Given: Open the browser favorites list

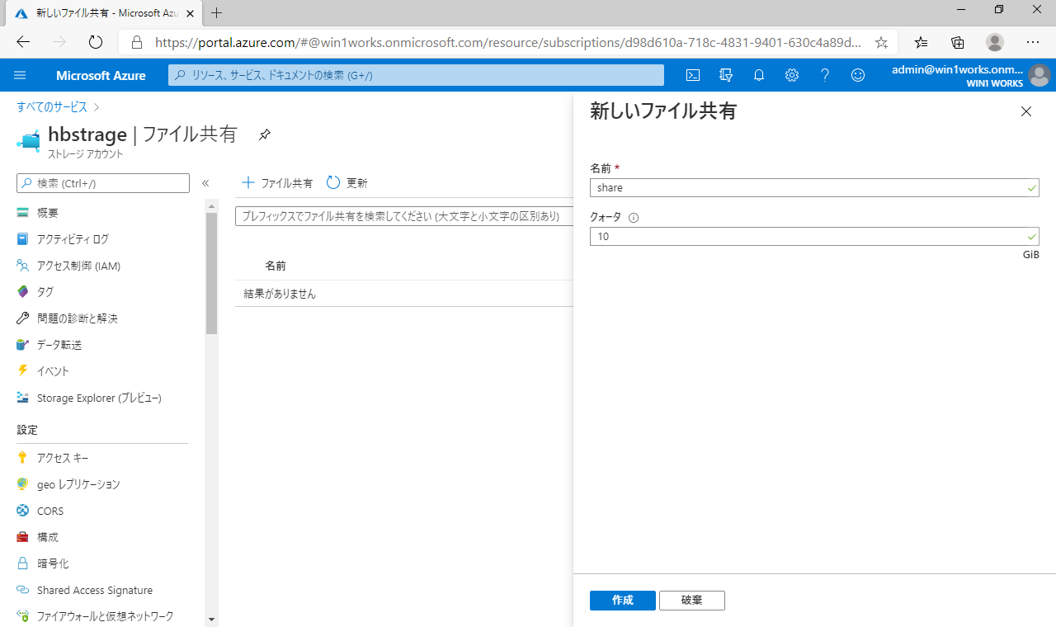Looking at the screenshot, I should 922,42.
